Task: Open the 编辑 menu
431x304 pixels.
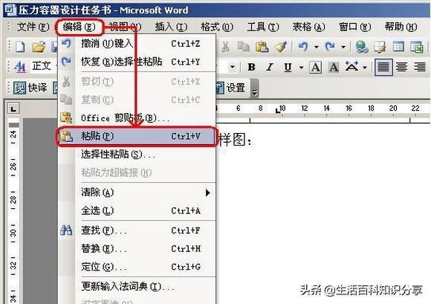Action: (80, 27)
